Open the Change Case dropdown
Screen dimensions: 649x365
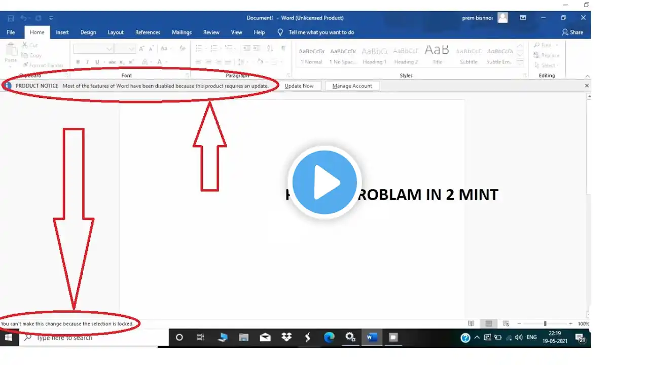pyautogui.click(x=166, y=49)
